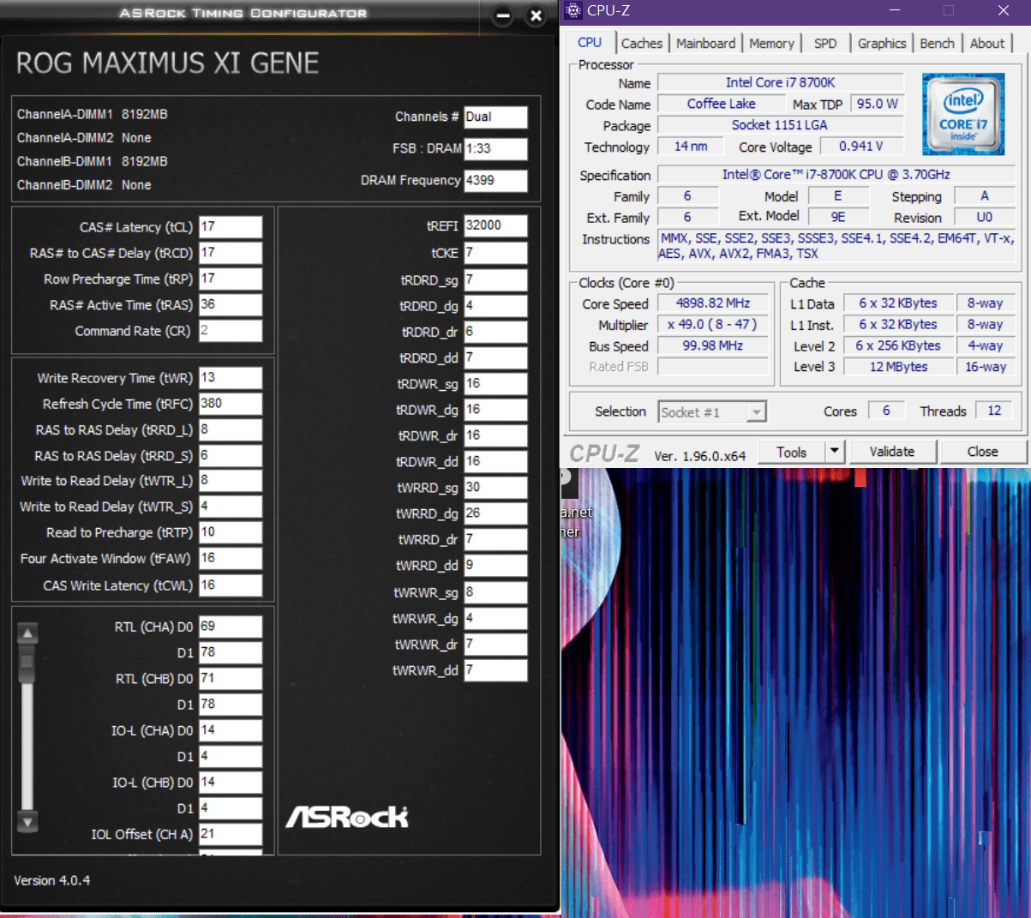The height and width of the screenshot is (918, 1031).
Task: Click the tRDRD_dg value field
Action: (496, 306)
